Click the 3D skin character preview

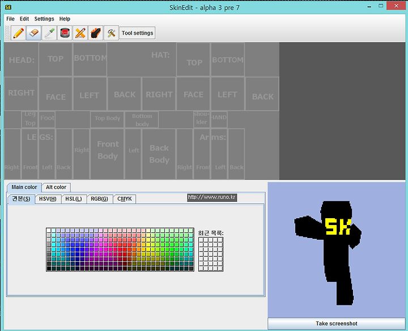coord(337,250)
